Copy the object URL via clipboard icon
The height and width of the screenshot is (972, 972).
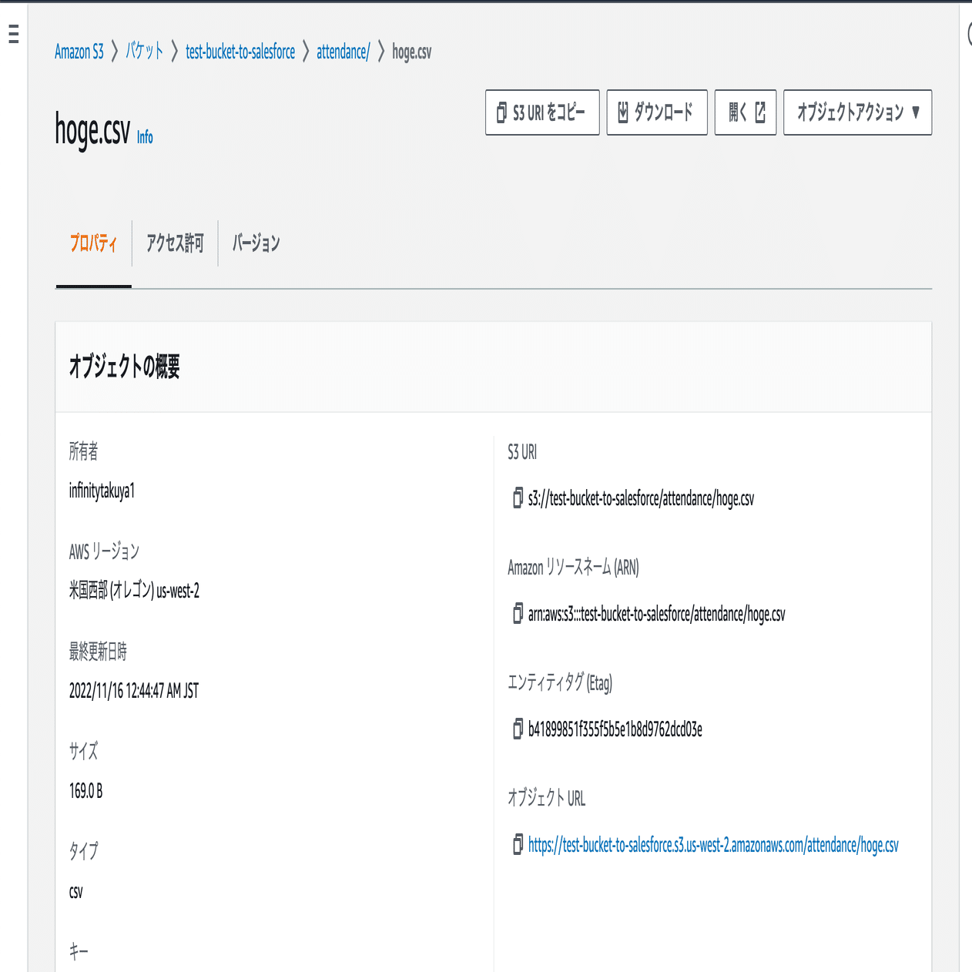(516, 845)
